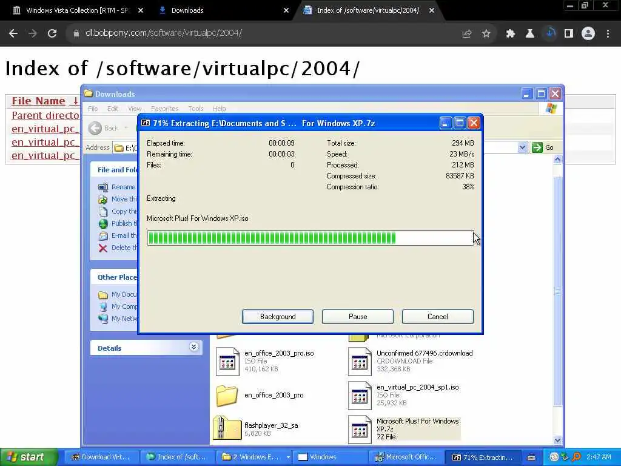The image size is (621, 466).
Task: Open the Help menu in Downloads window
Action: pos(219,109)
